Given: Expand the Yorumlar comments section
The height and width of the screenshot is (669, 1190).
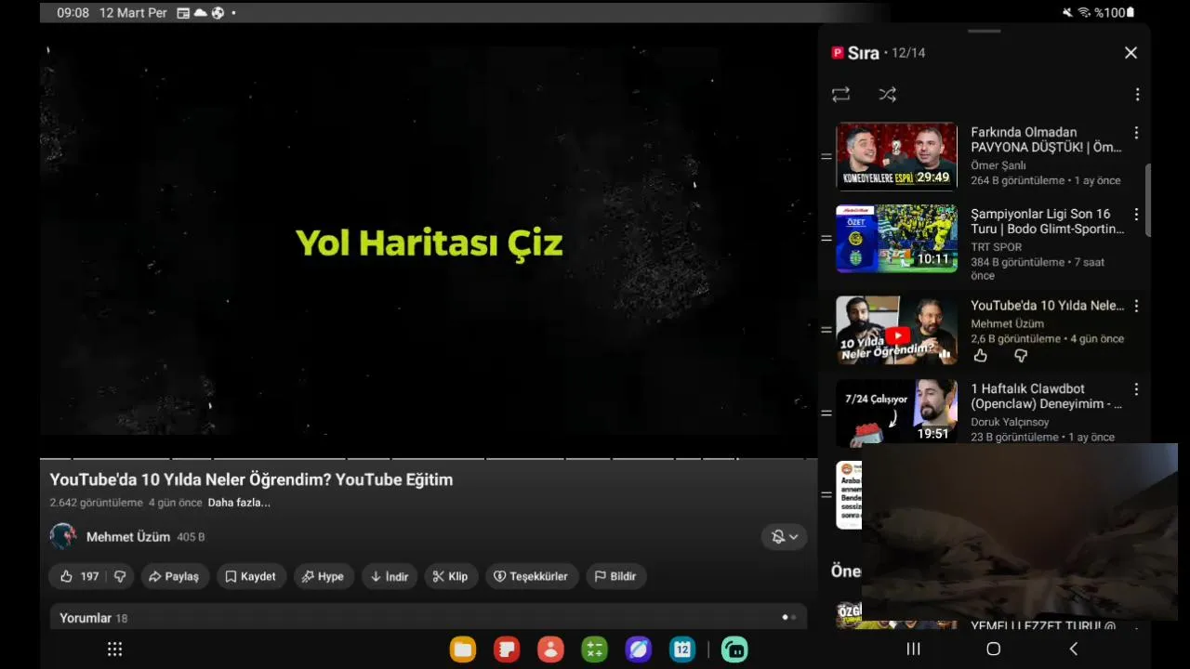Looking at the screenshot, I should coord(429,617).
